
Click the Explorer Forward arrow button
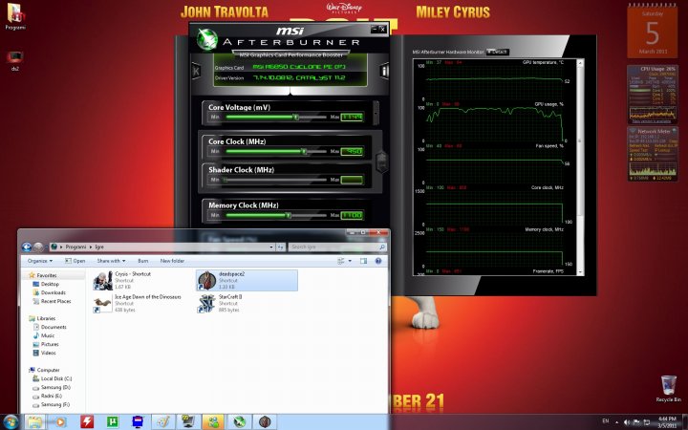pos(38,247)
